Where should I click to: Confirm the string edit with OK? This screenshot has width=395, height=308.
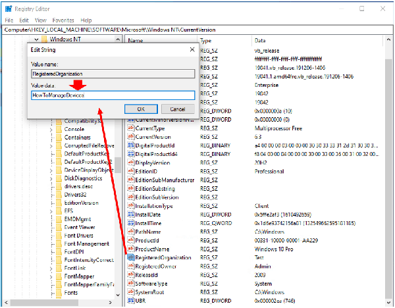click(x=141, y=109)
